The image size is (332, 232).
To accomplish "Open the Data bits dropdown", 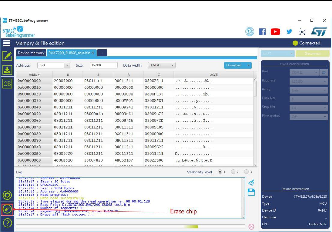I will (309, 99).
